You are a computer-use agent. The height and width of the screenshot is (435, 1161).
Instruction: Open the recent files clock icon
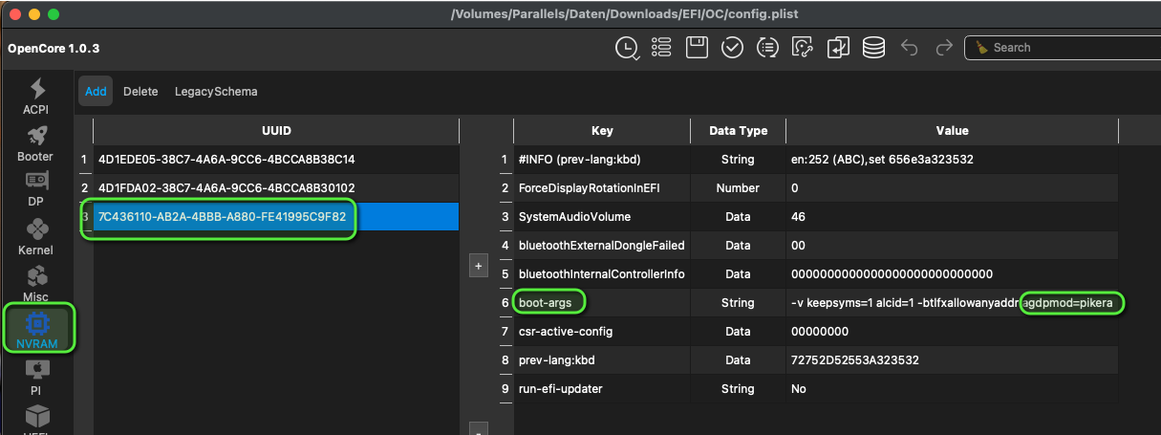(x=627, y=48)
